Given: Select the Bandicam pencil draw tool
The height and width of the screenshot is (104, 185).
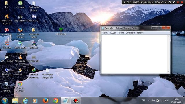Looking at the screenshot, I should [174, 2].
